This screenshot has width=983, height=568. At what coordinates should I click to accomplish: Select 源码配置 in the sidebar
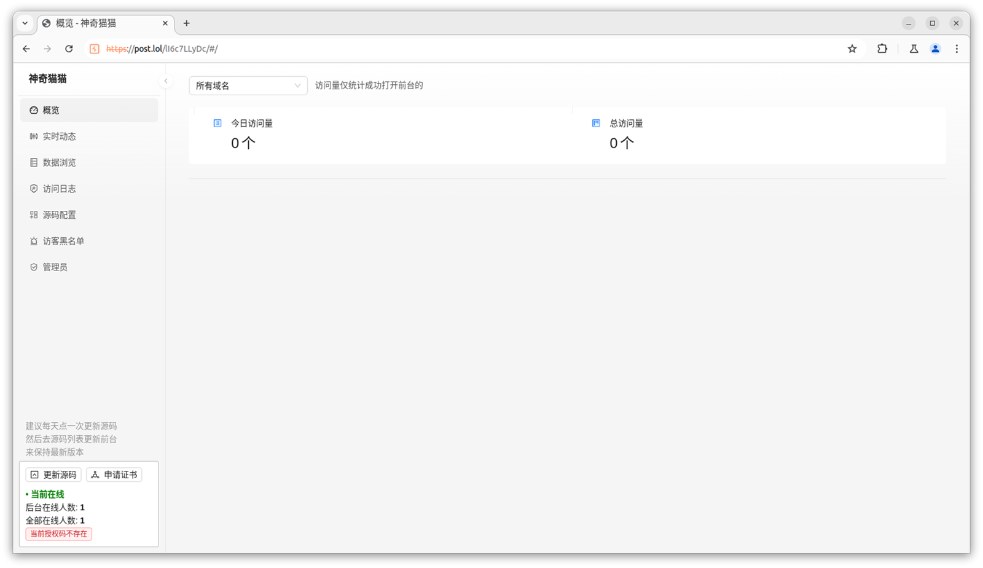point(89,215)
